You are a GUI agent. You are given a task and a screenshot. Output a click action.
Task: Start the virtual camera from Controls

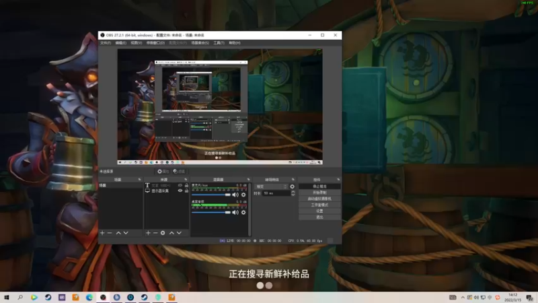point(319,199)
